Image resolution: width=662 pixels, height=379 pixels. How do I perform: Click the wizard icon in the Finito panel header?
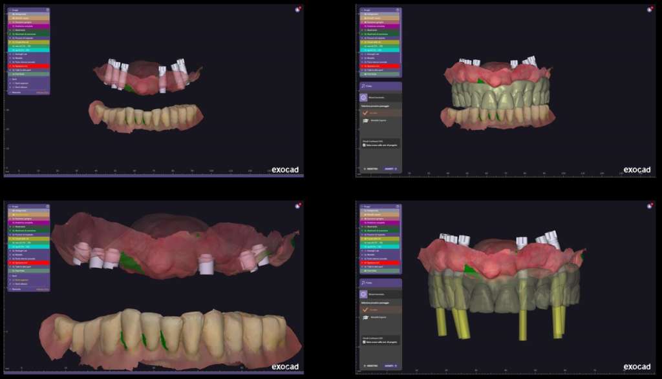point(363,85)
